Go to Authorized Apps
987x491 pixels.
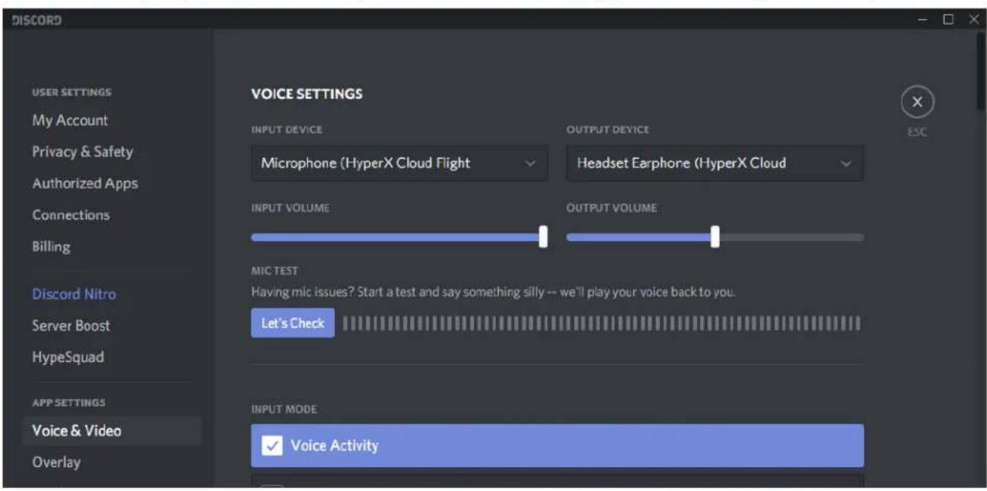point(85,184)
